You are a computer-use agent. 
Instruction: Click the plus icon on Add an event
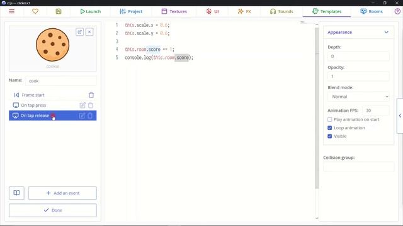coord(48,193)
